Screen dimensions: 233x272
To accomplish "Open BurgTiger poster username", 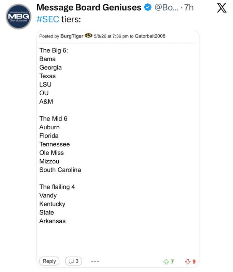I will pos(72,36).
